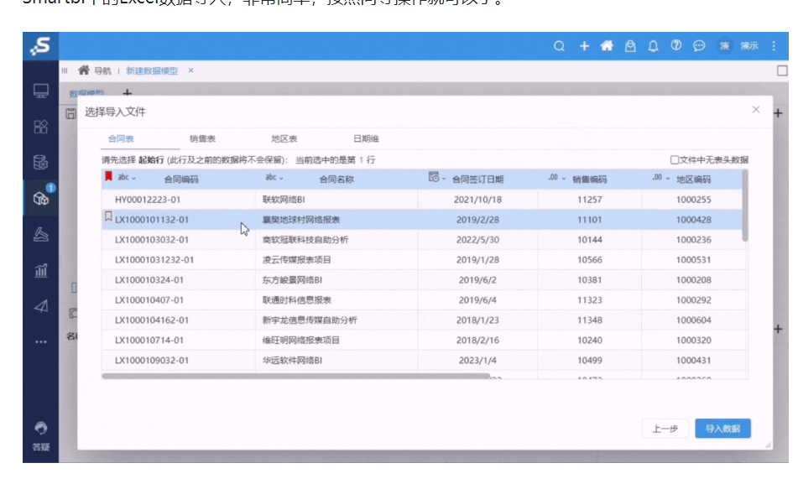
Task: Open the monitor display sidebar icon
Action: pos(41,91)
